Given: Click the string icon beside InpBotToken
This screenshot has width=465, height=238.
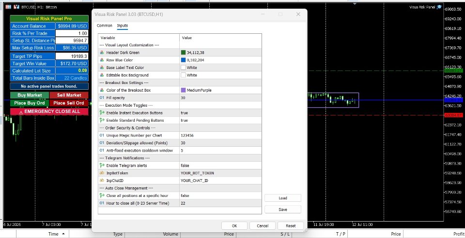Looking at the screenshot, I should point(102,173).
